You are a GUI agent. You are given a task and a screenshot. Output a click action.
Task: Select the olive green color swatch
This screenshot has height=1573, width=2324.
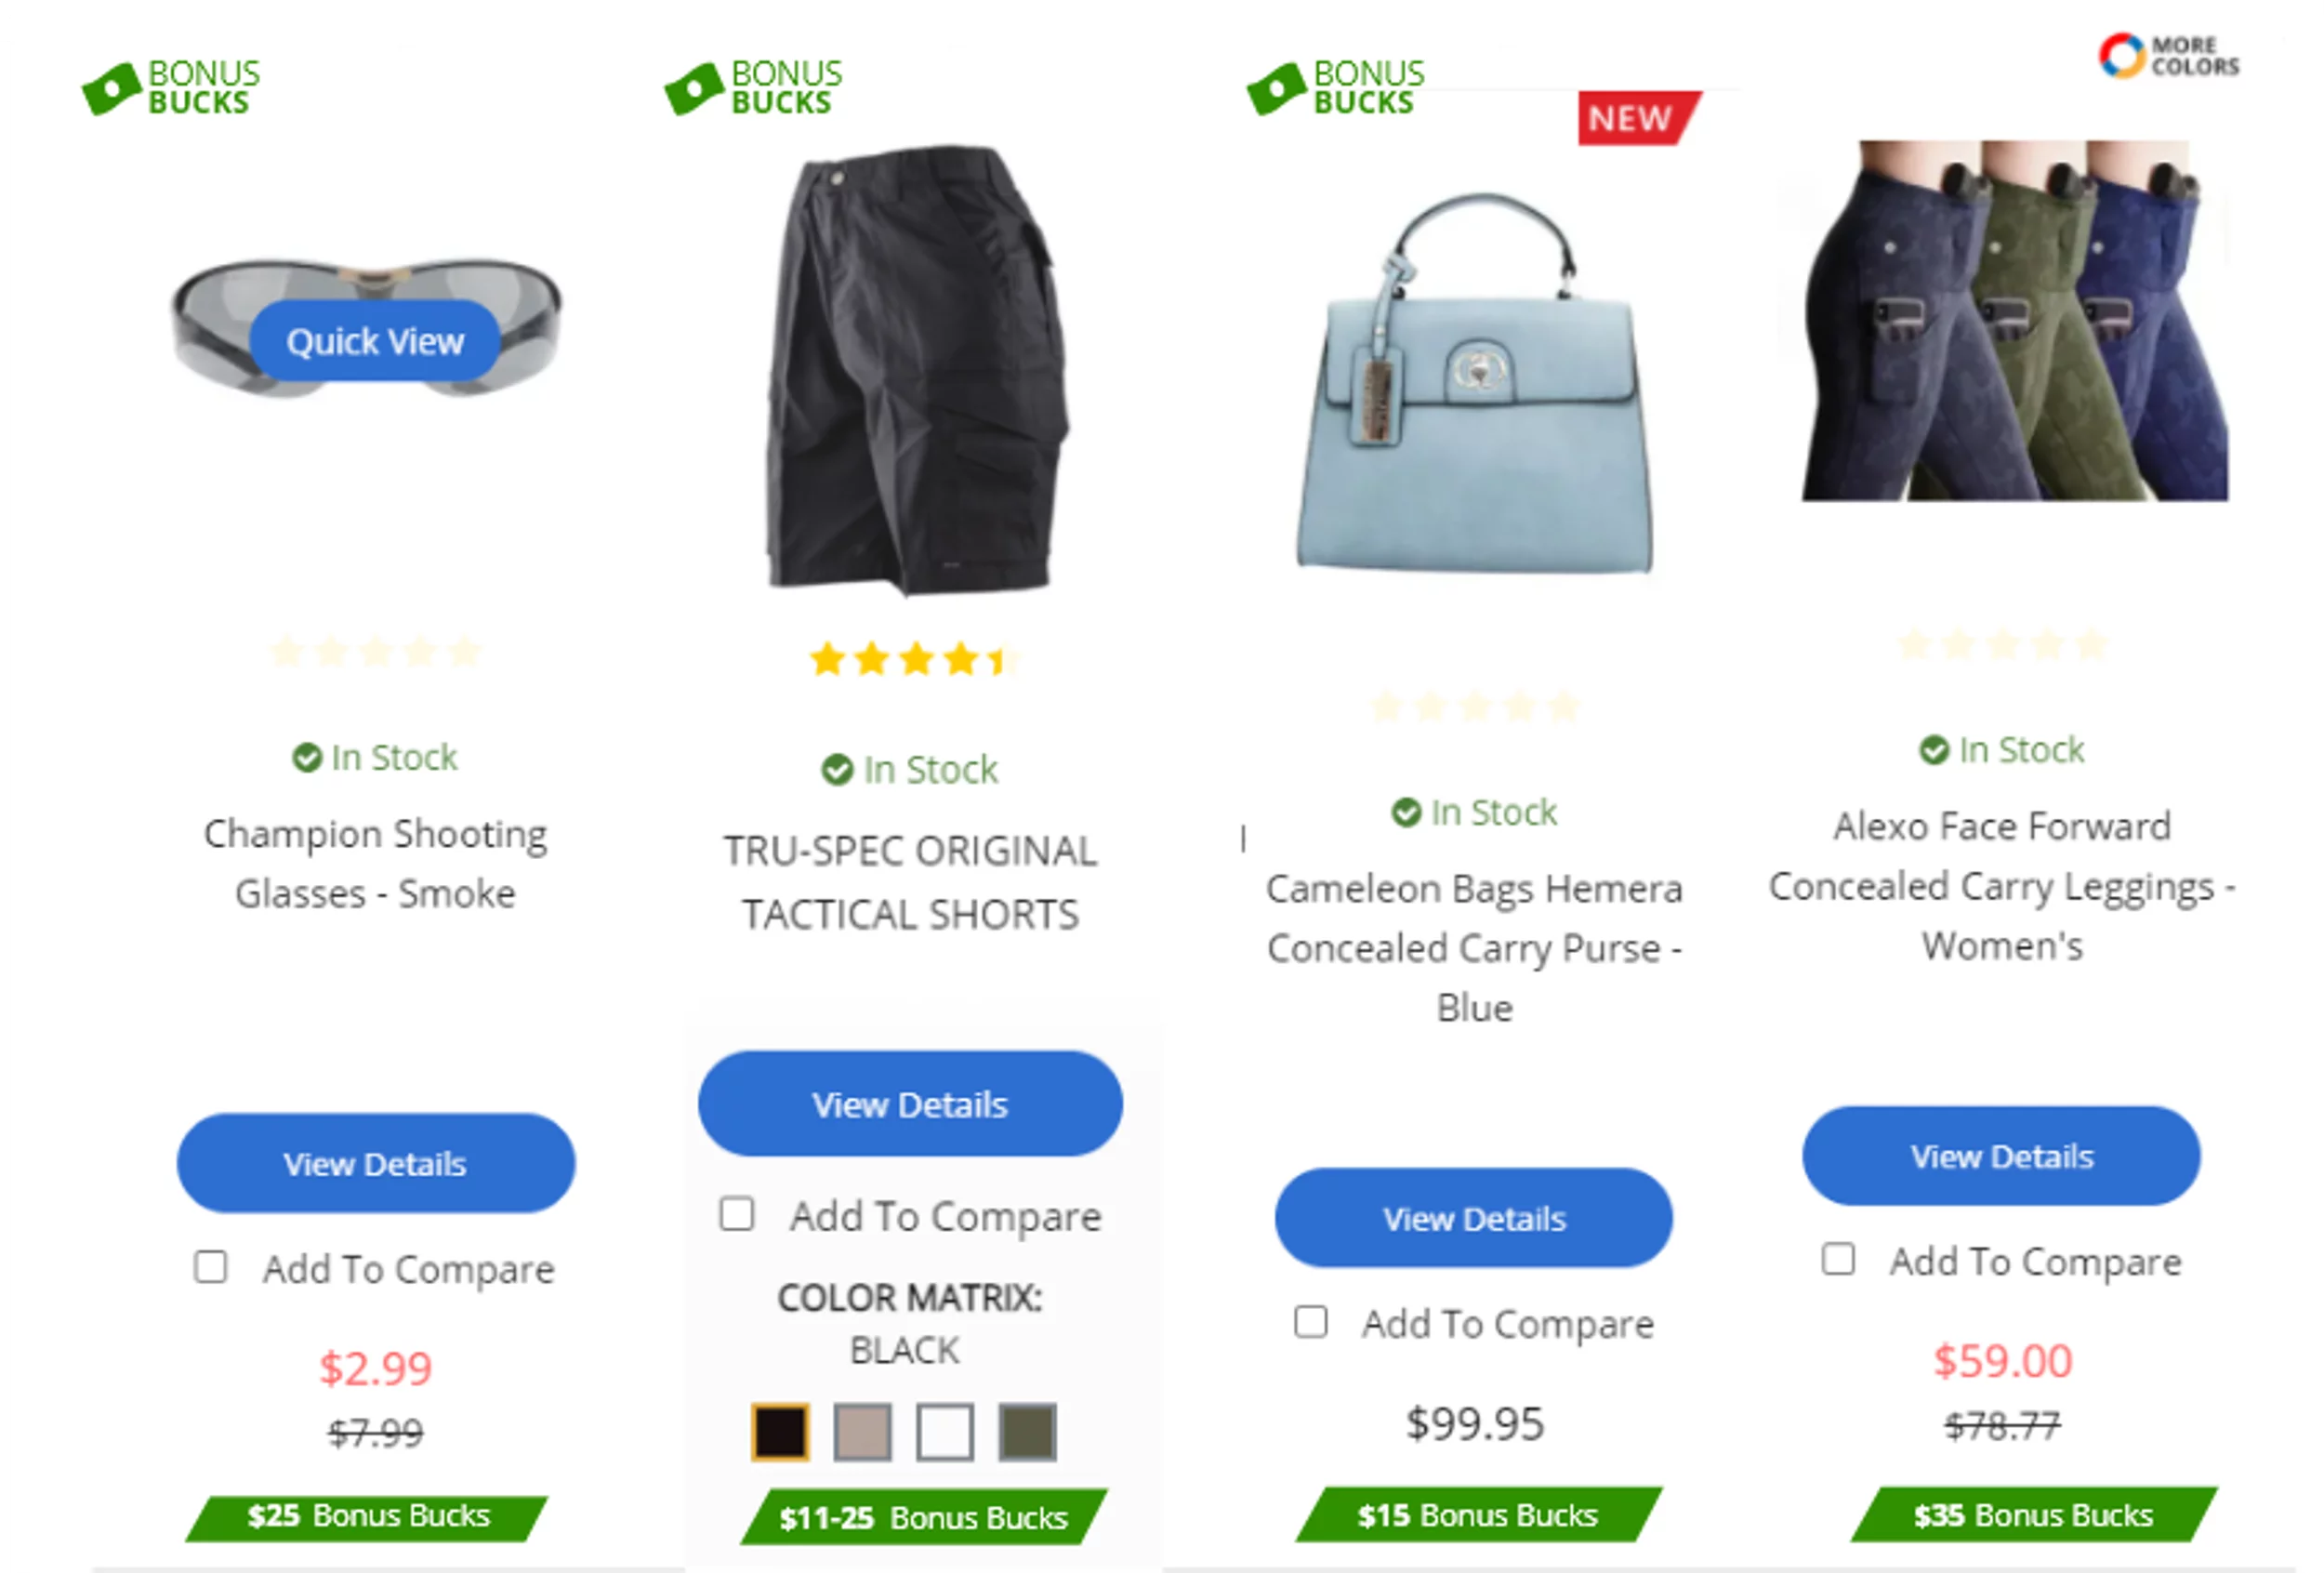[1027, 1432]
